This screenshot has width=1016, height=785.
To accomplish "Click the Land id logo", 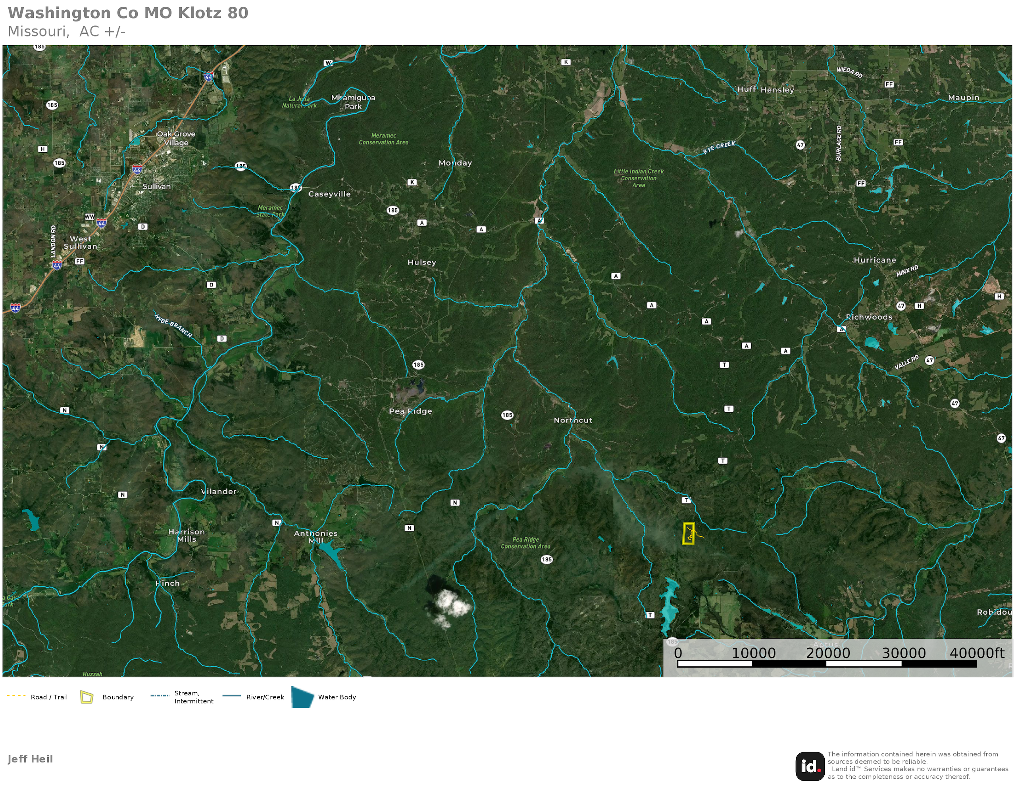I will [x=810, y=766].
